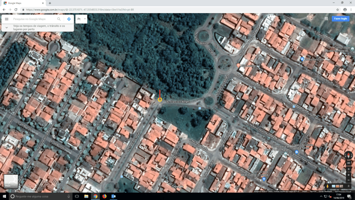Switch to Mapa view using layer thumbnail
This screenshot has height=200, width=355.
pyautogui.click(x=11, y=181)
